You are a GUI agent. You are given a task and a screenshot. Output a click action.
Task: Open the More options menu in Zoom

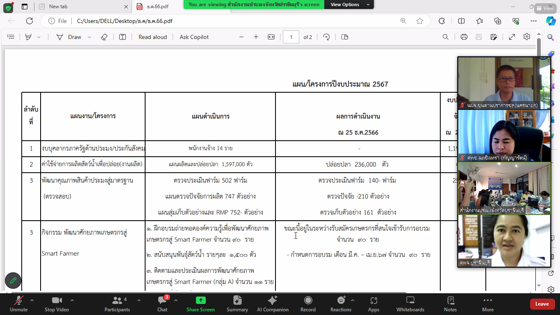[488, 304]
